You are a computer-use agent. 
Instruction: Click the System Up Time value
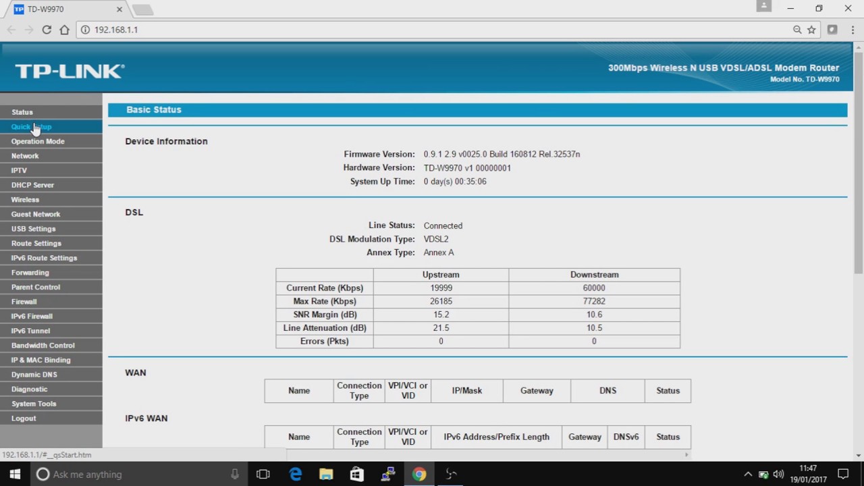[x=455, y=182]
